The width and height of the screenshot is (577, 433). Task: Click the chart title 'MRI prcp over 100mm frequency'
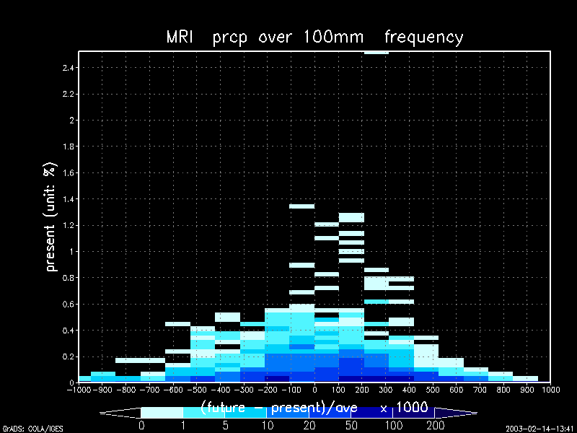pos(314,37)
